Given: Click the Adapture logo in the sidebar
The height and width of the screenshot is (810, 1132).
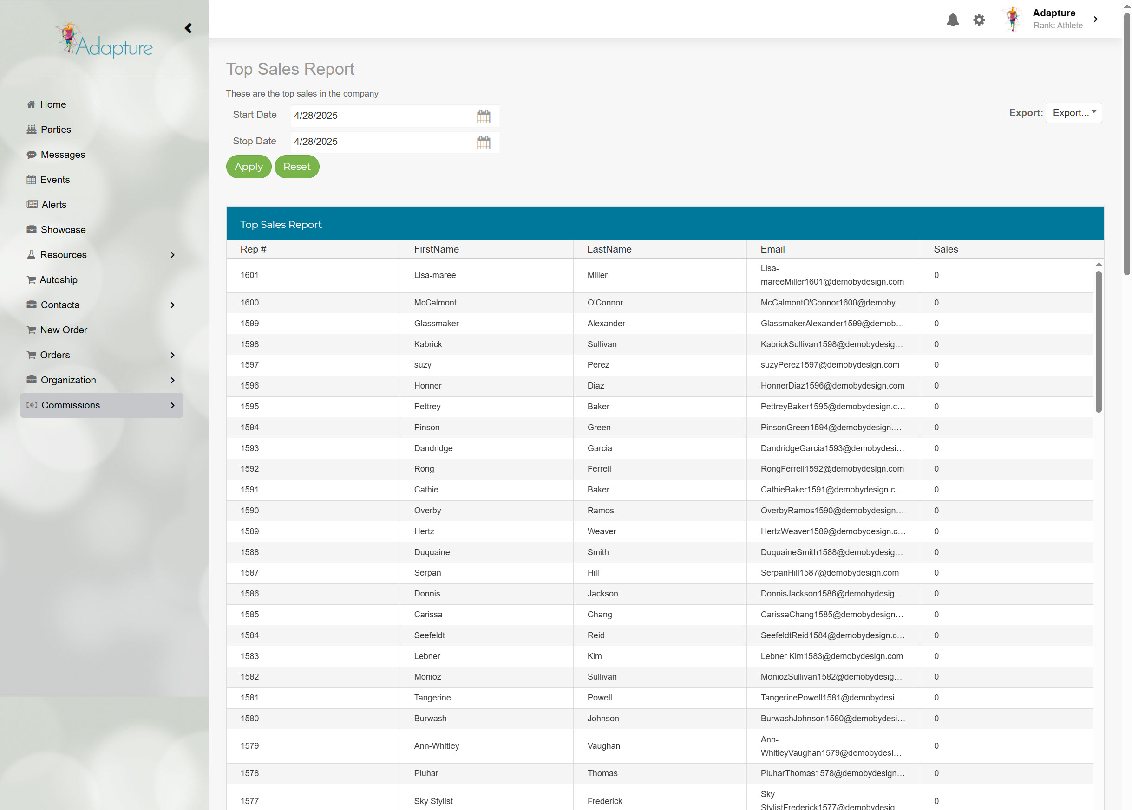Looking at the screenshot, I should (104, 41).
